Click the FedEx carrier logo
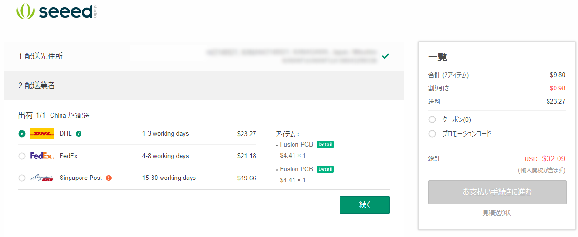The width and height of the screenshot is (578, 237). click(x=42, y=156)
